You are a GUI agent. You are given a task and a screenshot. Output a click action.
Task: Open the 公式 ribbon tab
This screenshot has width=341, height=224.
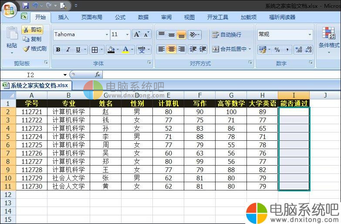pos(120,17)
